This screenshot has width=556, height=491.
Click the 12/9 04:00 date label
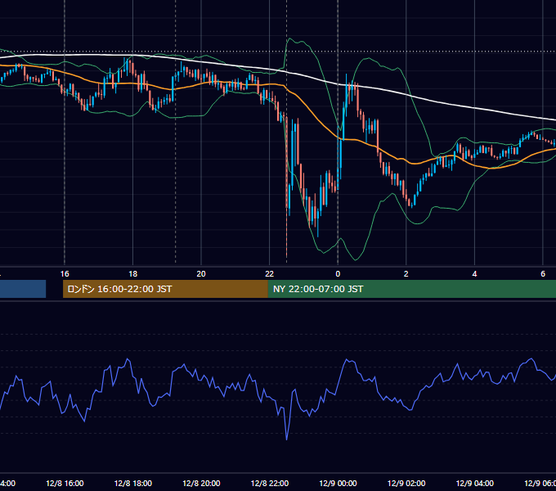(474, 483)
